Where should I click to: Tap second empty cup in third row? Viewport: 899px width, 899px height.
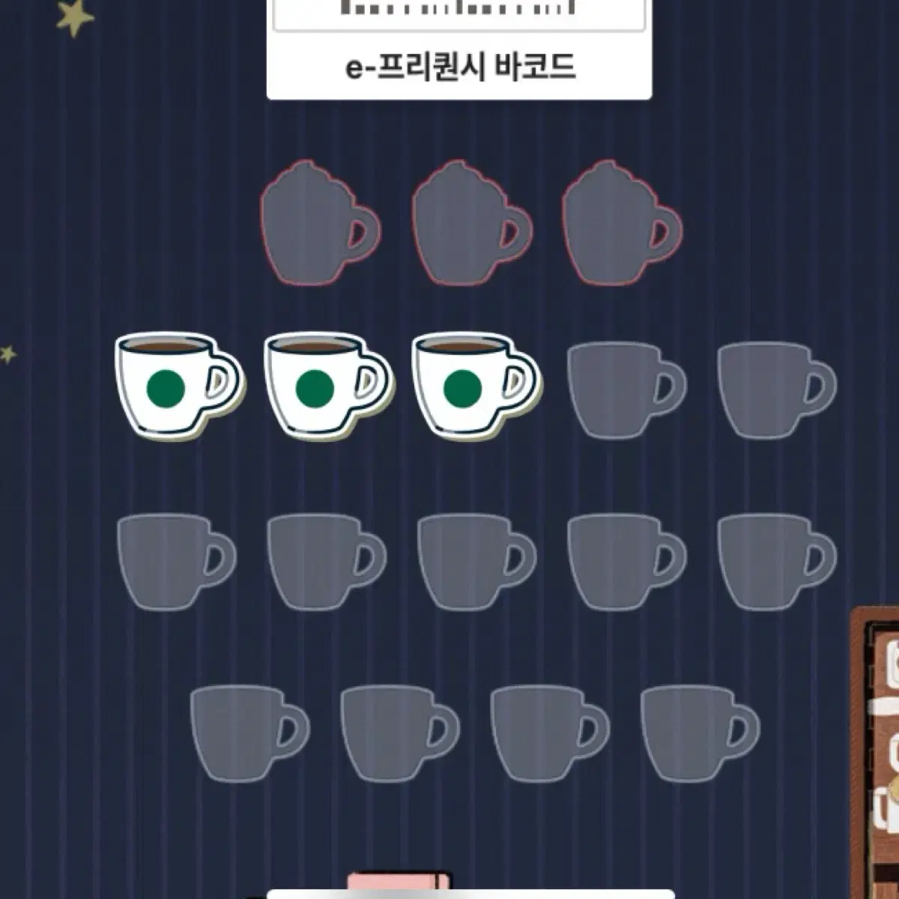click(x=327, y=562)
